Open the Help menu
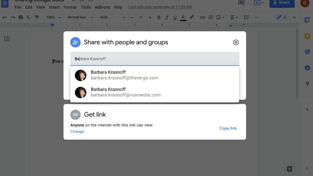313x176 pixels. click(118, 7)
